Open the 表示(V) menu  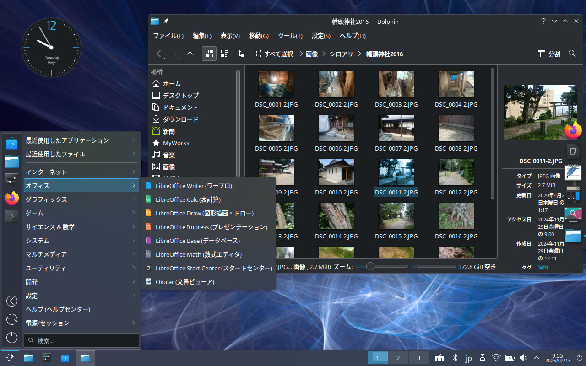click(x=230, y=36)
